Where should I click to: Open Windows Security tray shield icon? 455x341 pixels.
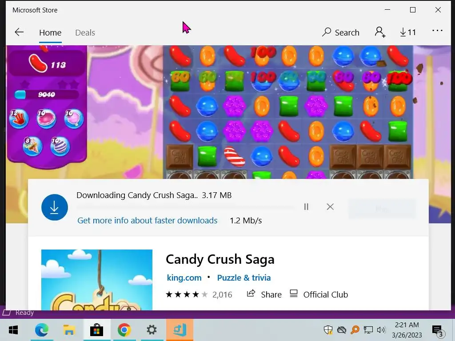click(328, 330)
